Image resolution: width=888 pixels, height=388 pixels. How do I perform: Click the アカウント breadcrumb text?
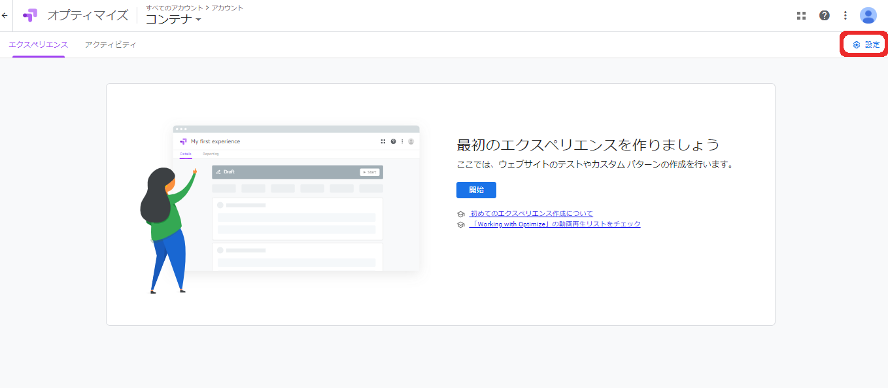(228, 8)
